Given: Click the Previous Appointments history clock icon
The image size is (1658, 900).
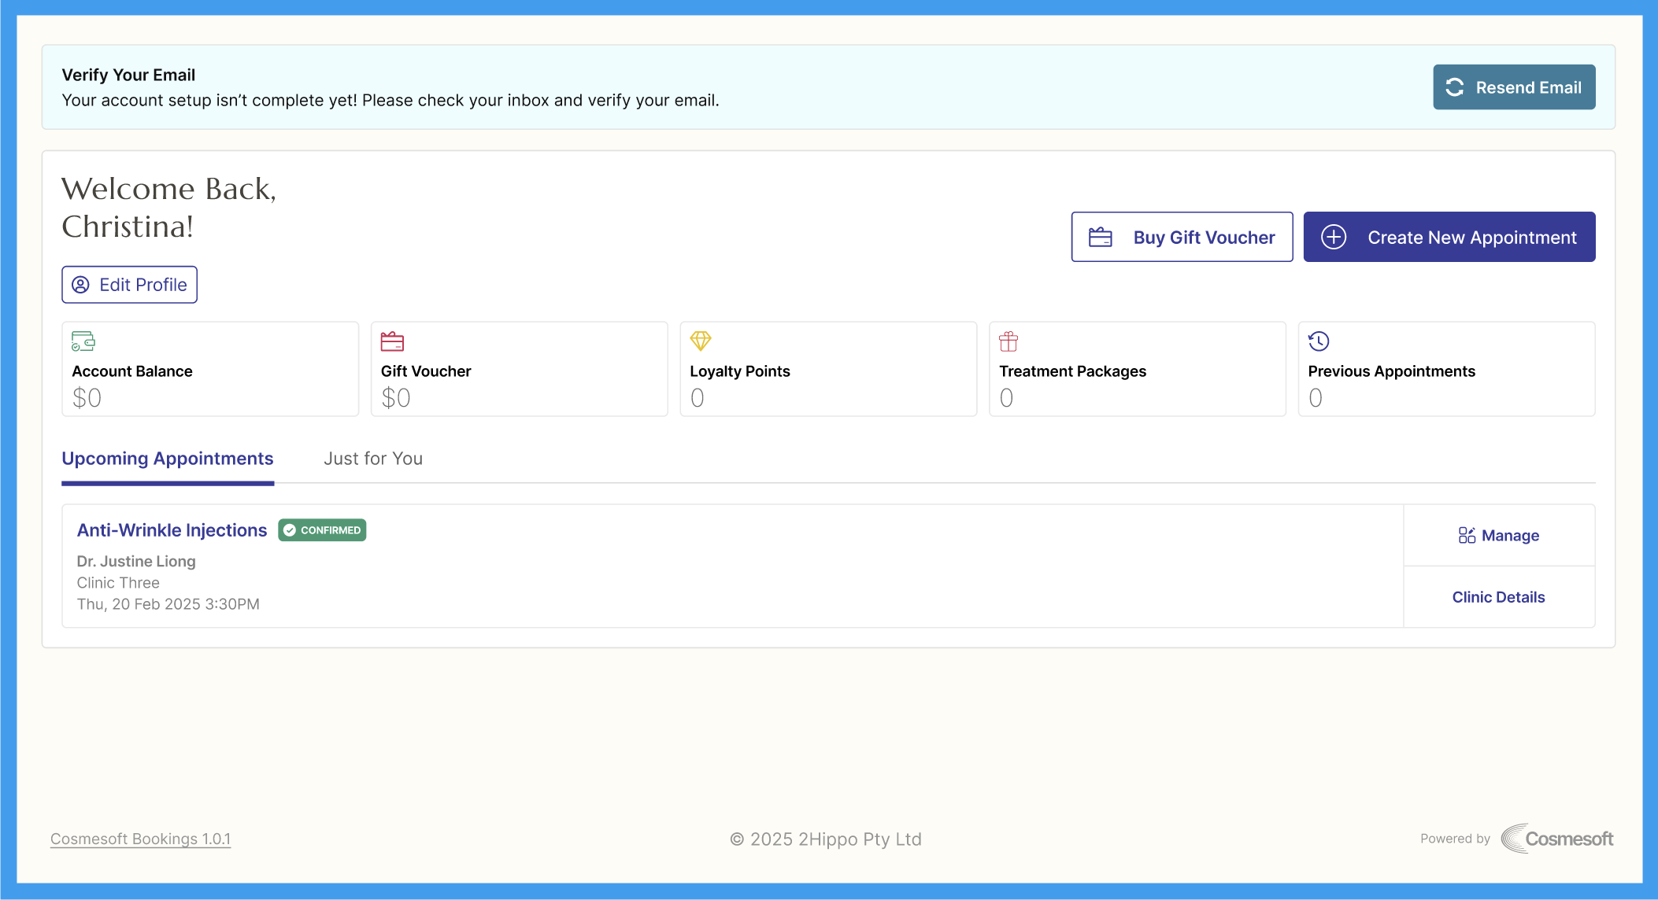Looking at the screenshot, I should pyautogui.click(x=1319, y=341).
